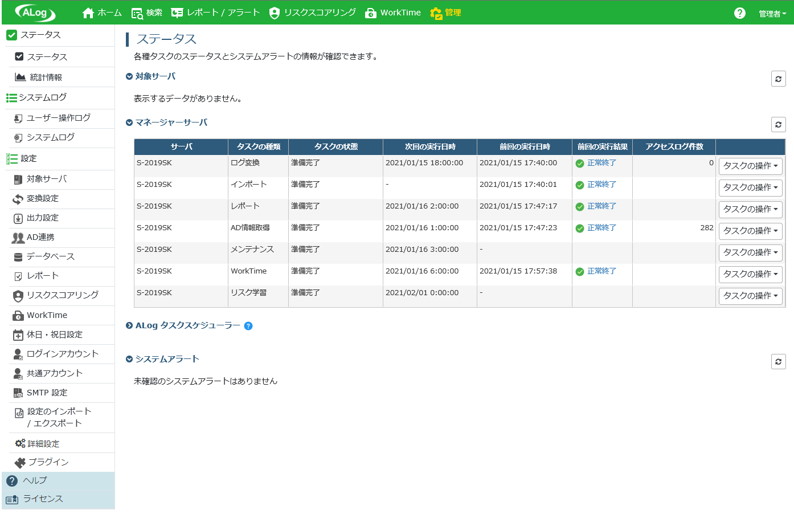794x514 pixels.
Task: Open タスクの操作 for リスク学習 row
Action: (750, 296)
